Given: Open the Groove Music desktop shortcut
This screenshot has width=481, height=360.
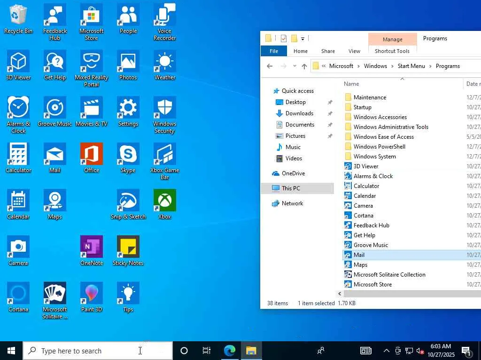Looking at the screenshot, I should click(x=54, y=112).
